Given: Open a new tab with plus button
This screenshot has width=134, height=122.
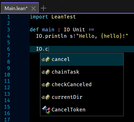Looking at the screenshot, I should pos(43,8).
